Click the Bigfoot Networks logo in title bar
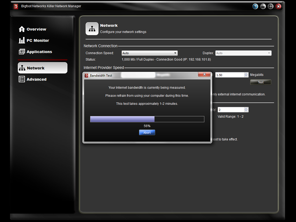The height and width of the screenshot is (222, 296). [16, 6]
